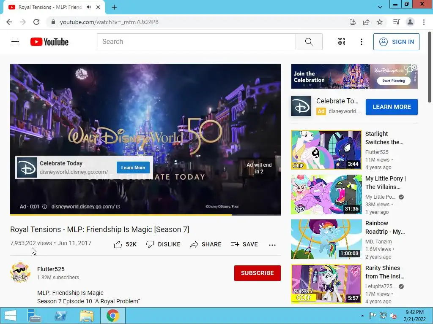Open the Flutter525 channel name link
The image size is (433, 324).
51,269
